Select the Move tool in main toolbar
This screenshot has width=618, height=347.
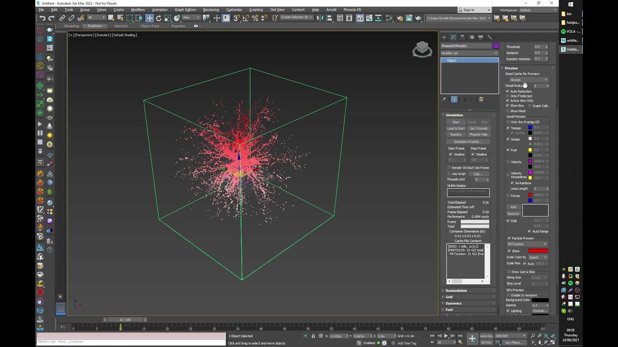click(x=150, y=18)
